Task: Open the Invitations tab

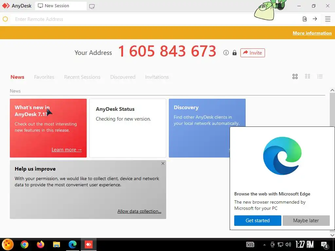Action: tap(157, 77)
